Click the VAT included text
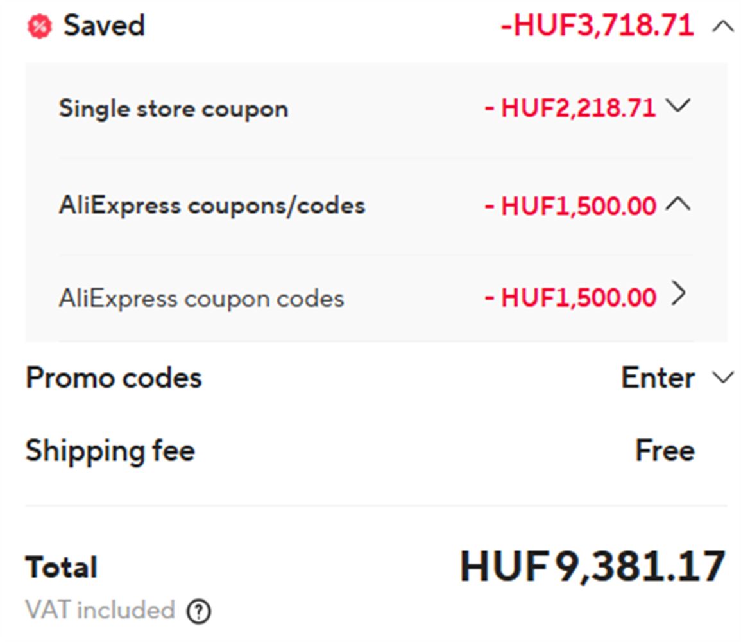Image resolution: width=741 pixels, height=642 pixels. [x=100, y=610]
